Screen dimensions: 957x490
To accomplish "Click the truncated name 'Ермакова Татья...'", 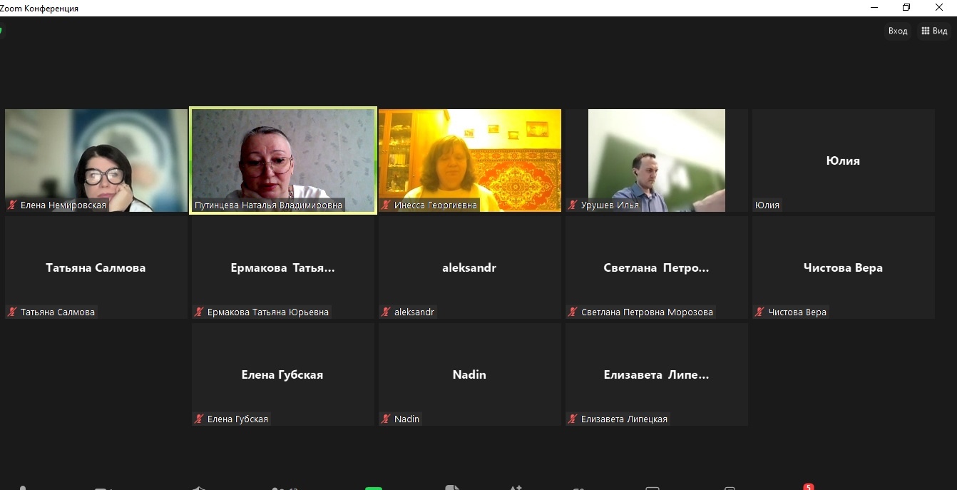I will (282, 268).
